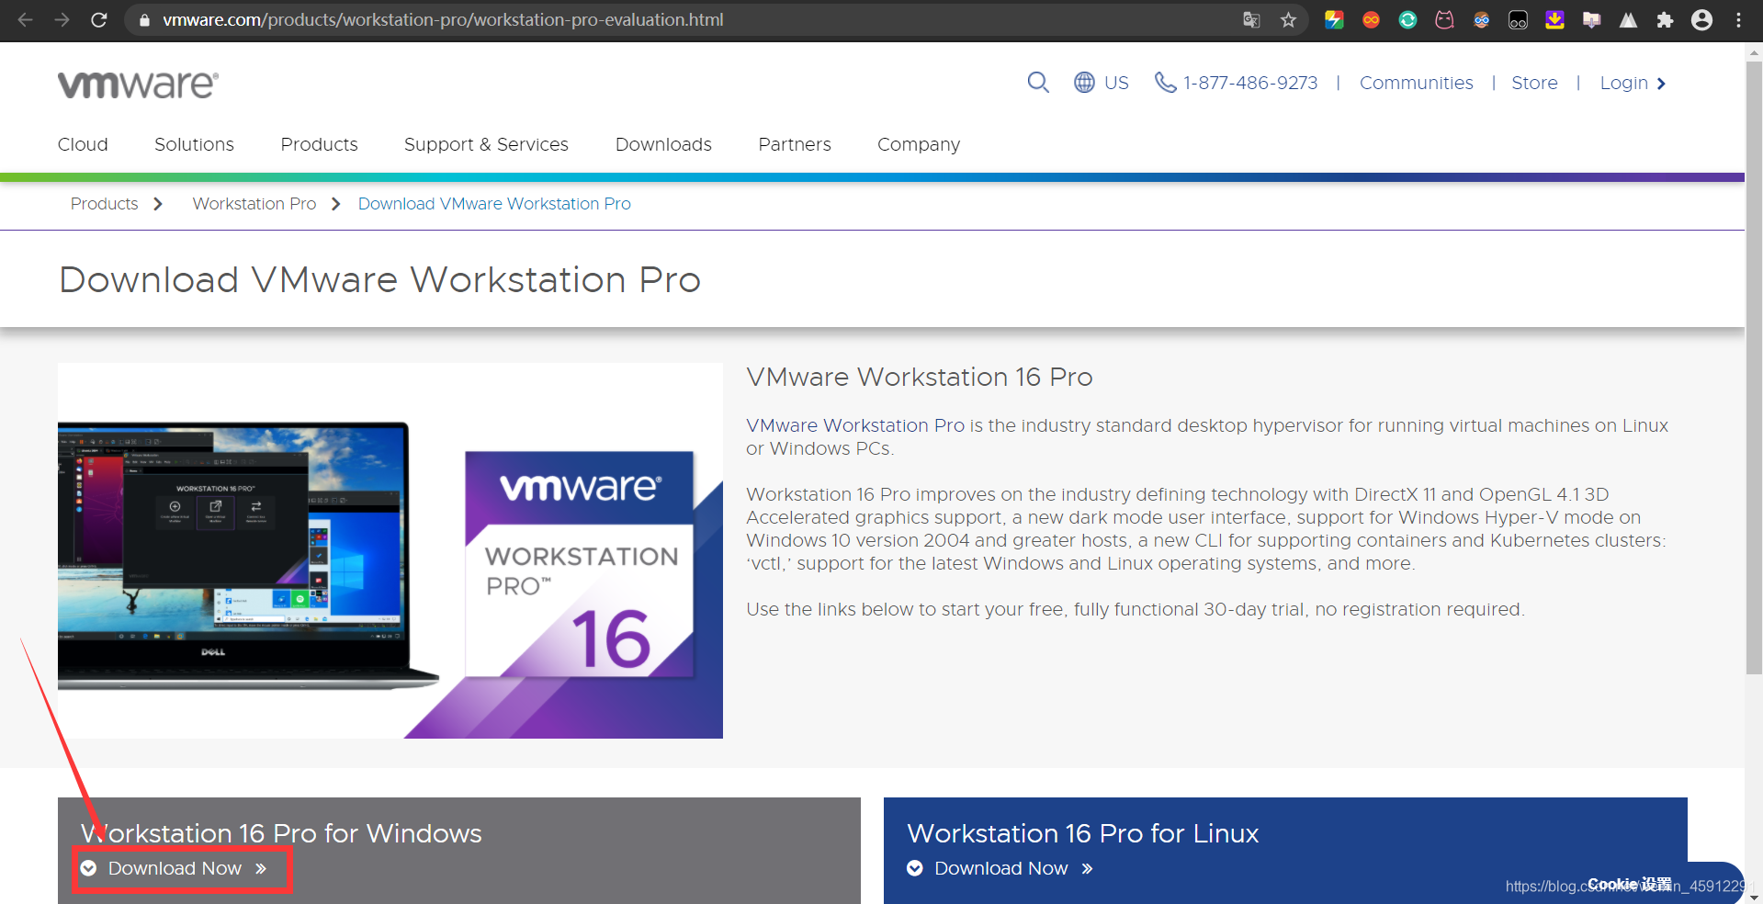Click the padlock site security icon
This screenshot has height=904, width=1763.
(143, 19)
